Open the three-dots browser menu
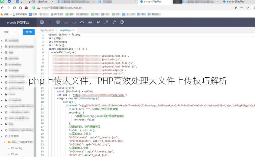Viewport: 255px width, 157px height. 242,8
